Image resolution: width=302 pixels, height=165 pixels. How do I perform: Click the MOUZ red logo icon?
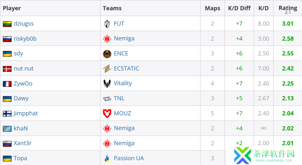click(107, 113)
